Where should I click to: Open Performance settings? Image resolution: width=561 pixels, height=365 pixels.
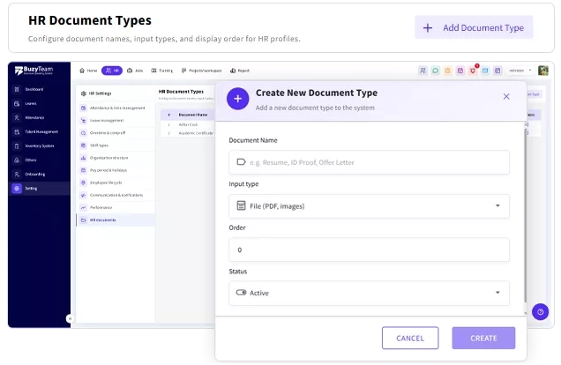coord(116,208)
